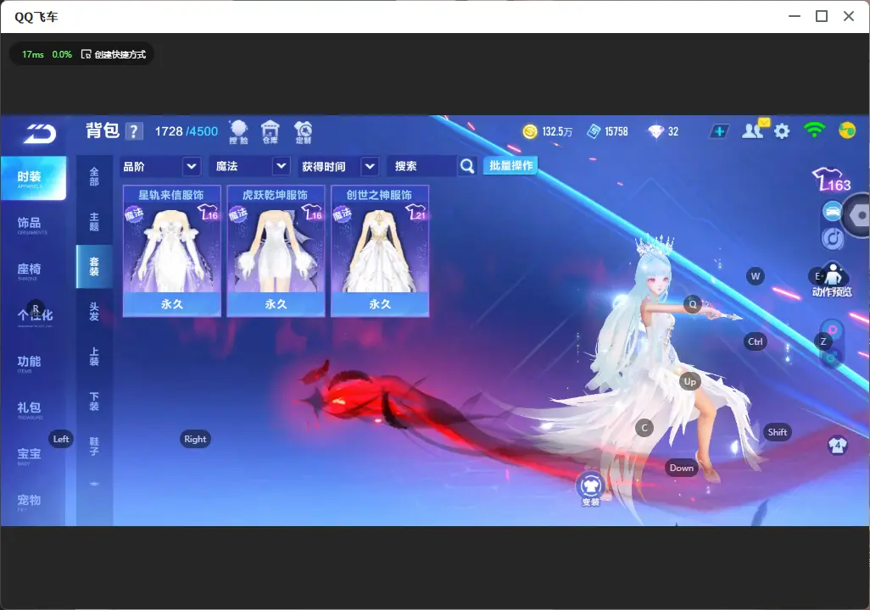This screenshot has width=870, height=610.
Task: Click the Ctrl key overlay button
Action: tap(756, 341)
